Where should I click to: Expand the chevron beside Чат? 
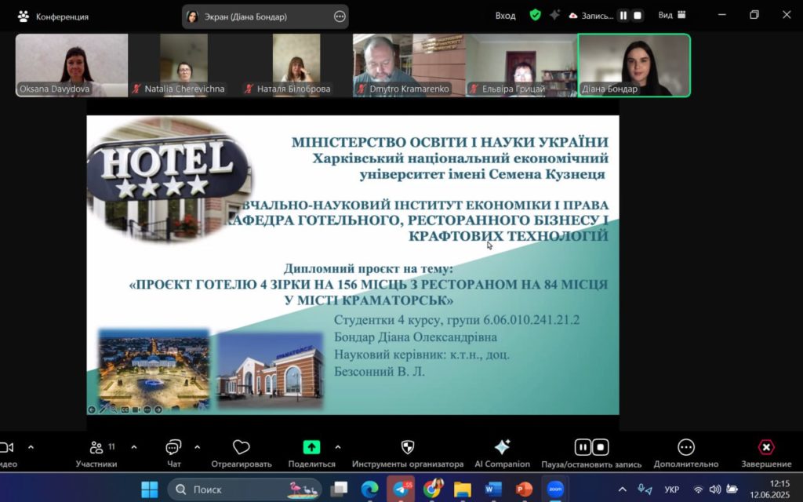[x=197, y=447]
